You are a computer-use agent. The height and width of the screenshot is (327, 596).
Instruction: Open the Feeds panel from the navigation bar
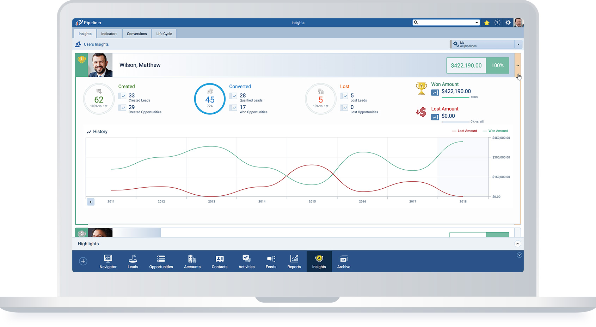pyautogui.click(x=271, y=261)
